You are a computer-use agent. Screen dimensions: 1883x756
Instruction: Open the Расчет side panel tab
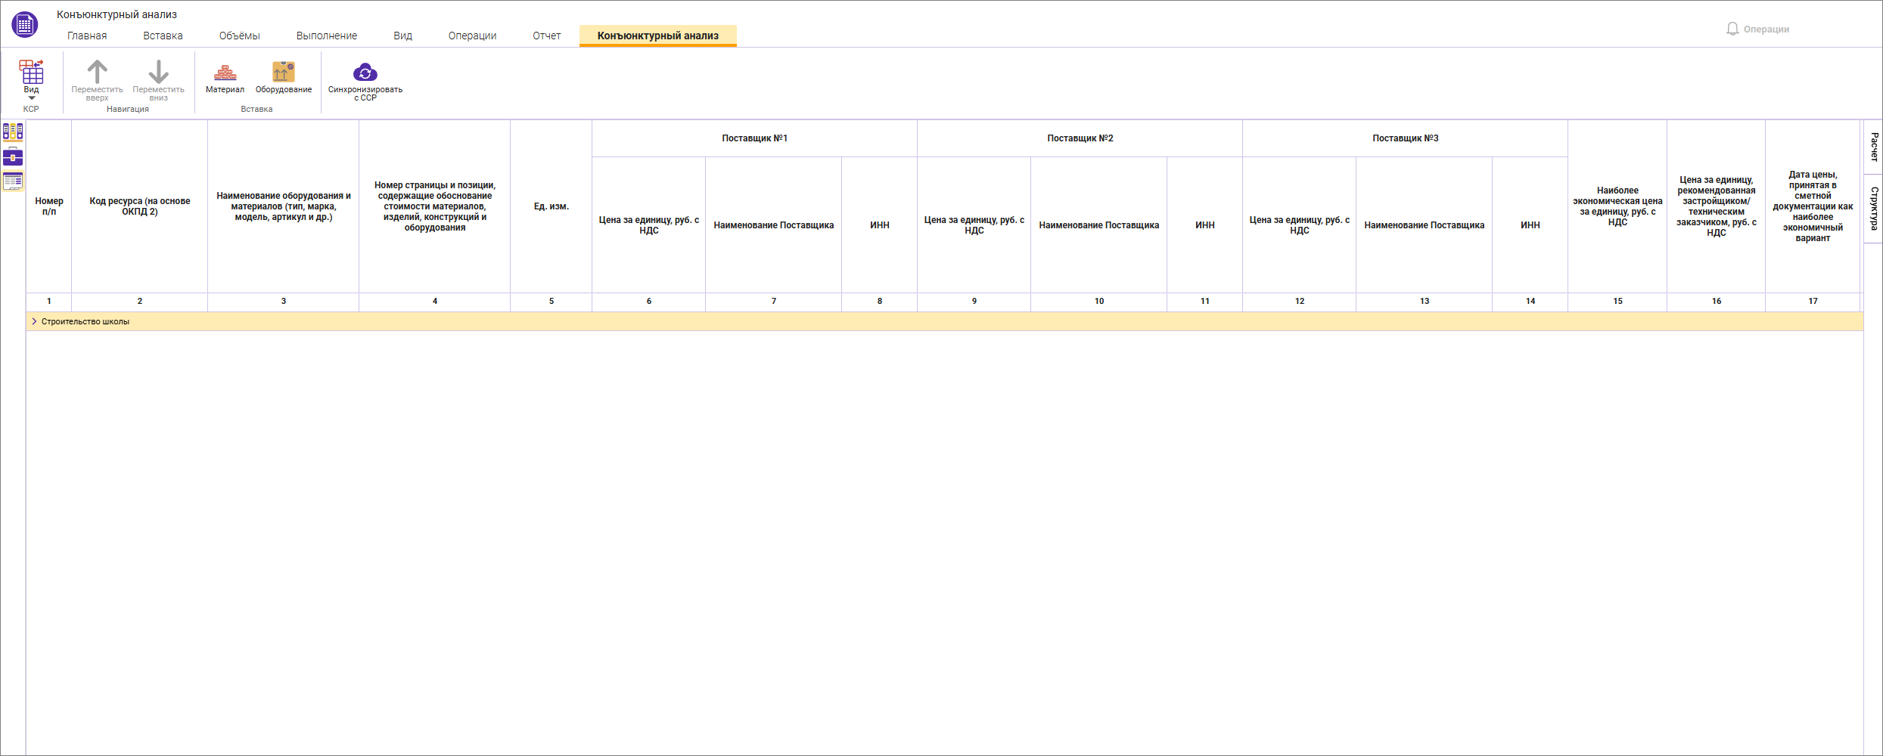click(1873, 147)
